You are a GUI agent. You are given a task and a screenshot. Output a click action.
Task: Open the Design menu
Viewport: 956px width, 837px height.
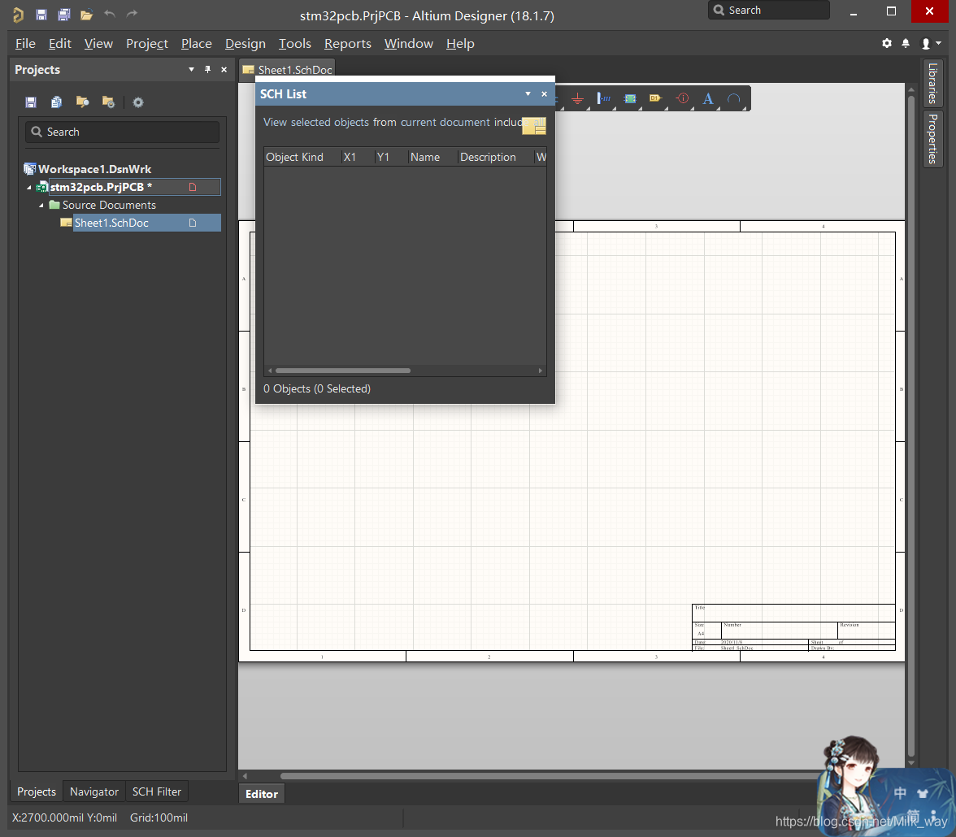[246, 44]
